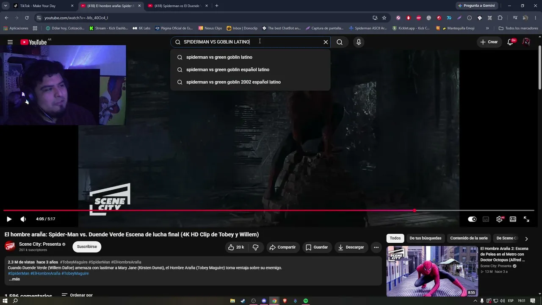This screenshot has height=305, width=542.
Task: Open Steam from the taskbar
Action: [243, 301]
